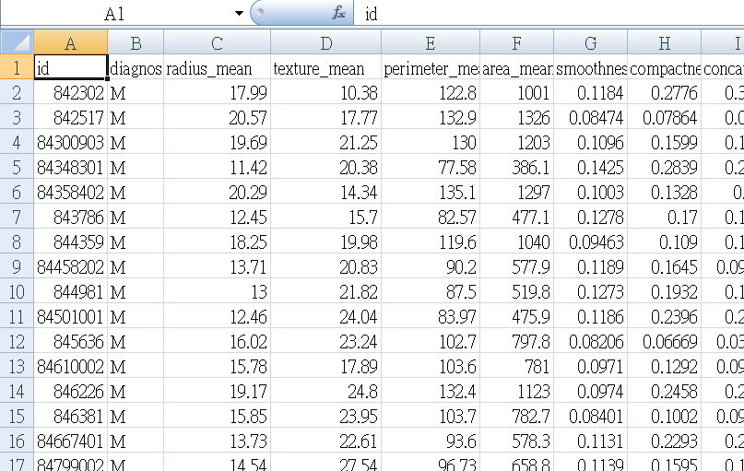Click the compactness header cell

pos(665,68)
